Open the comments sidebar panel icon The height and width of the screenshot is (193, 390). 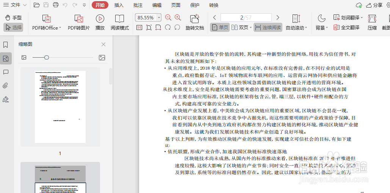click(5, 72)
